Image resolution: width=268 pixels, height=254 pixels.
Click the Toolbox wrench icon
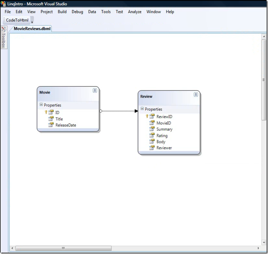pos(4,29)
